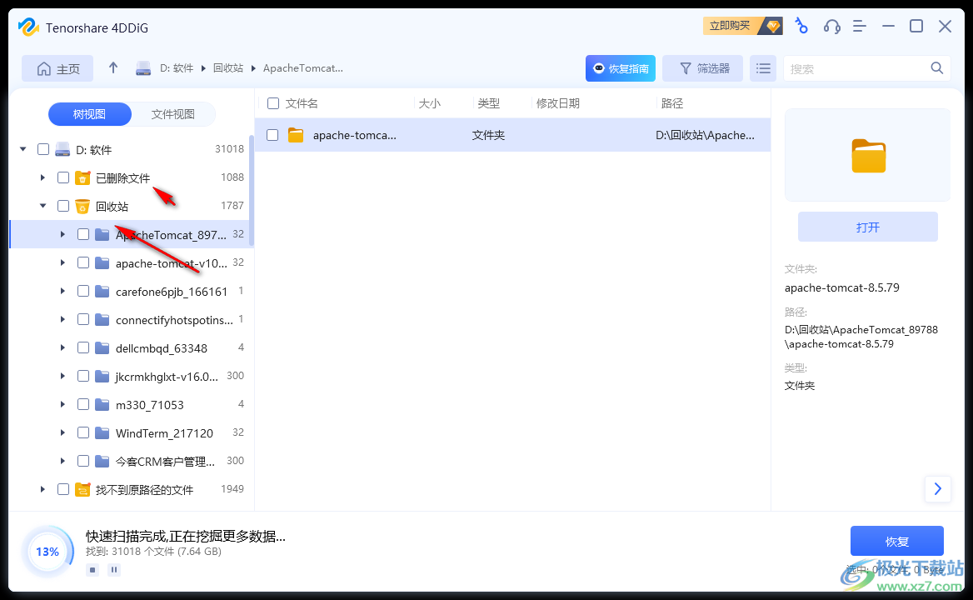
Task: Check the D: 软件 checkbox
Action: (x=43, y=149)
